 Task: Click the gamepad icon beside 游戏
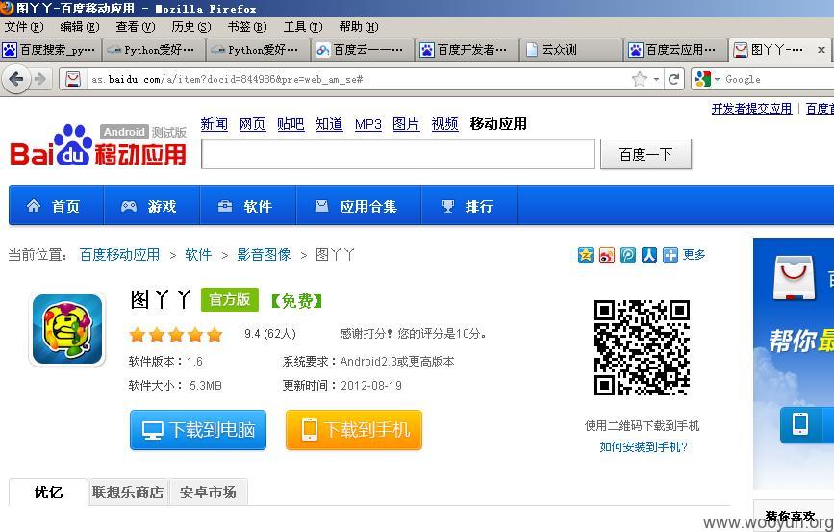129,206
